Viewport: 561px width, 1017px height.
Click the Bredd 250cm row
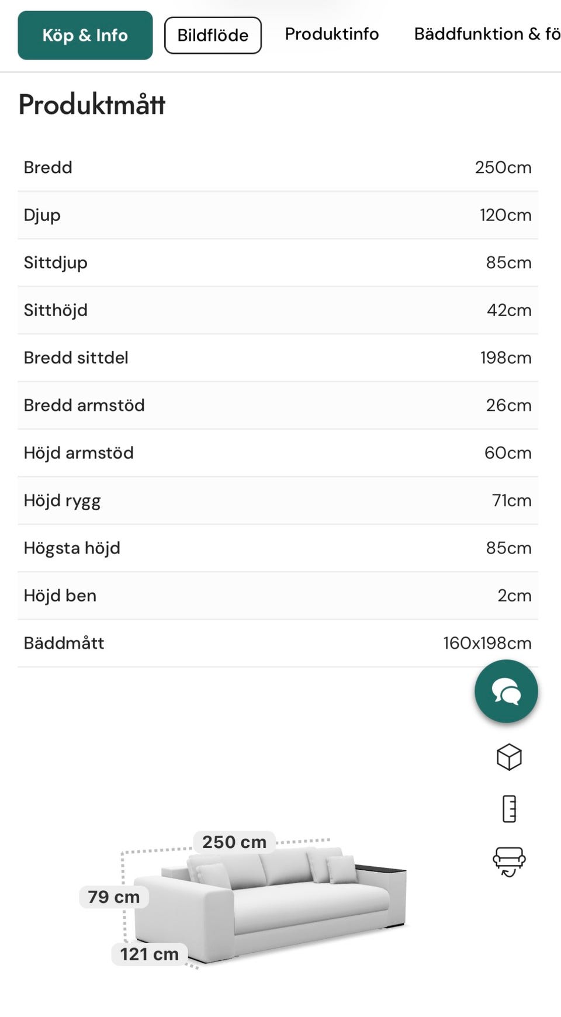tap(278, 167)
